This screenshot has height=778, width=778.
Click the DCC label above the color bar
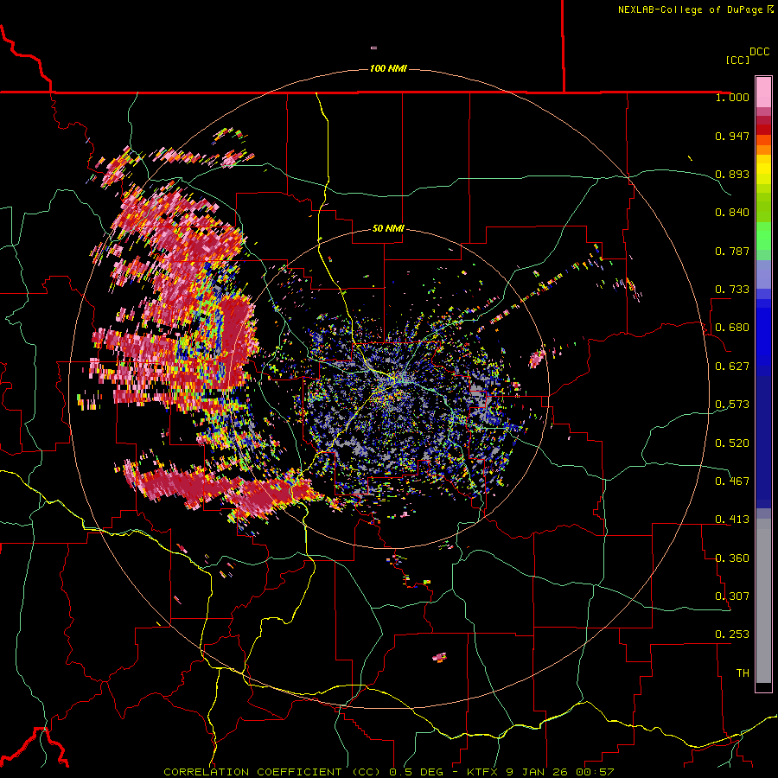[x=760, y=52]
